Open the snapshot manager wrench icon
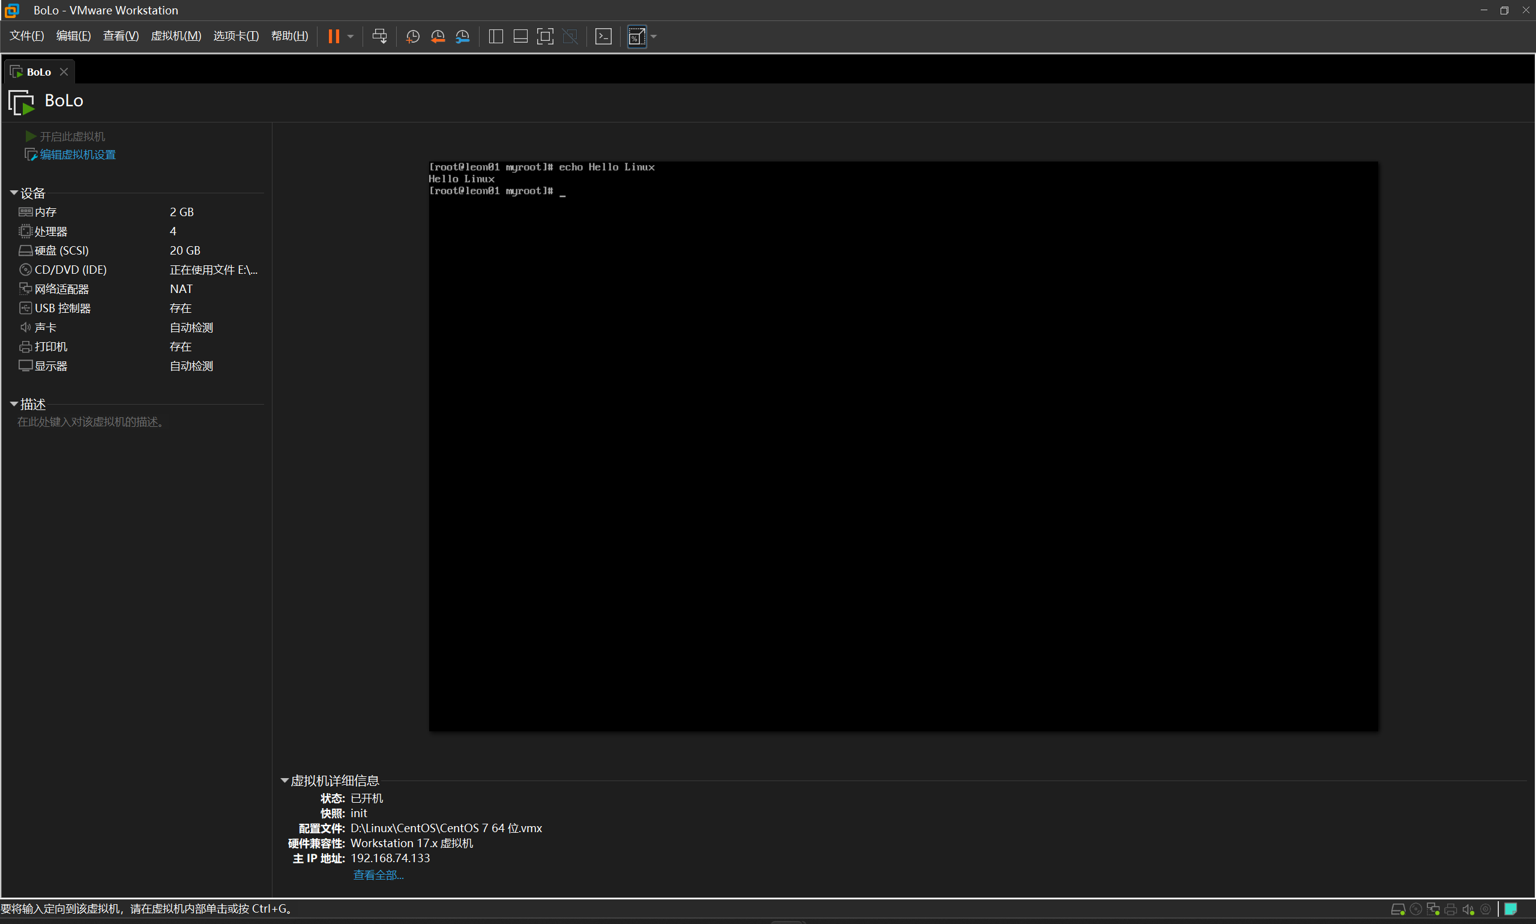Image resolution: width=1536 pixels, height=924 pixels. point(462,36)
